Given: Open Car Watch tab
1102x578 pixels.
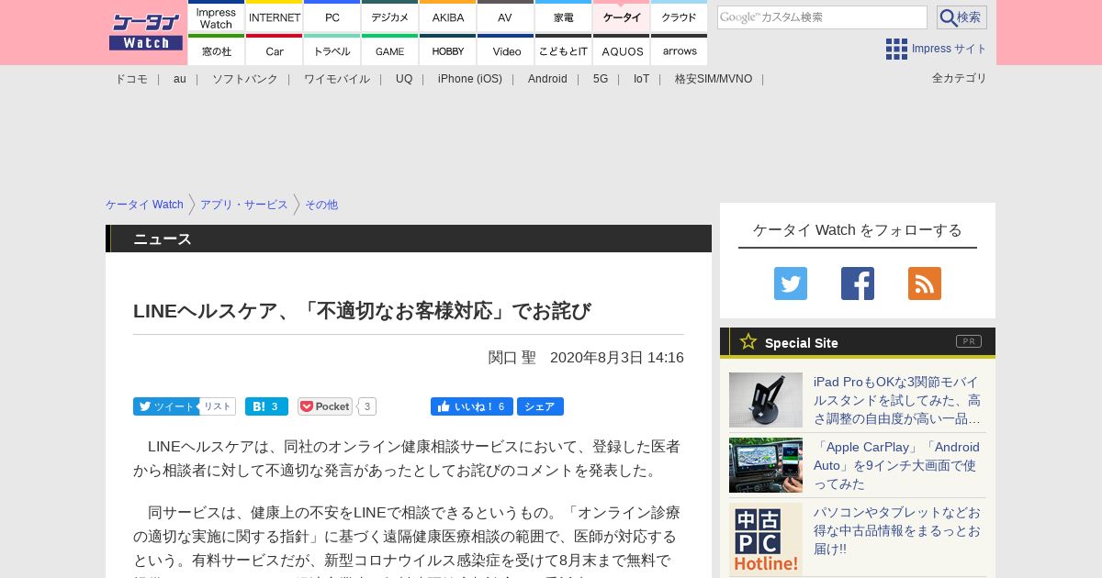Looking at the screenshot, I should (x=275, y=50).
